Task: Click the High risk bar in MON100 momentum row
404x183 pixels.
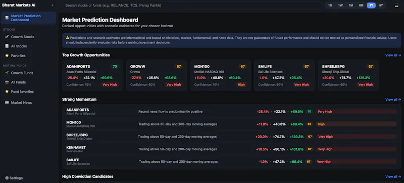Action: (x=357, y=124)
